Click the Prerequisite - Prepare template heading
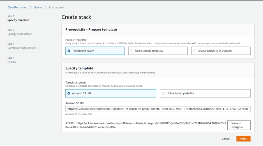 point(91,29)
